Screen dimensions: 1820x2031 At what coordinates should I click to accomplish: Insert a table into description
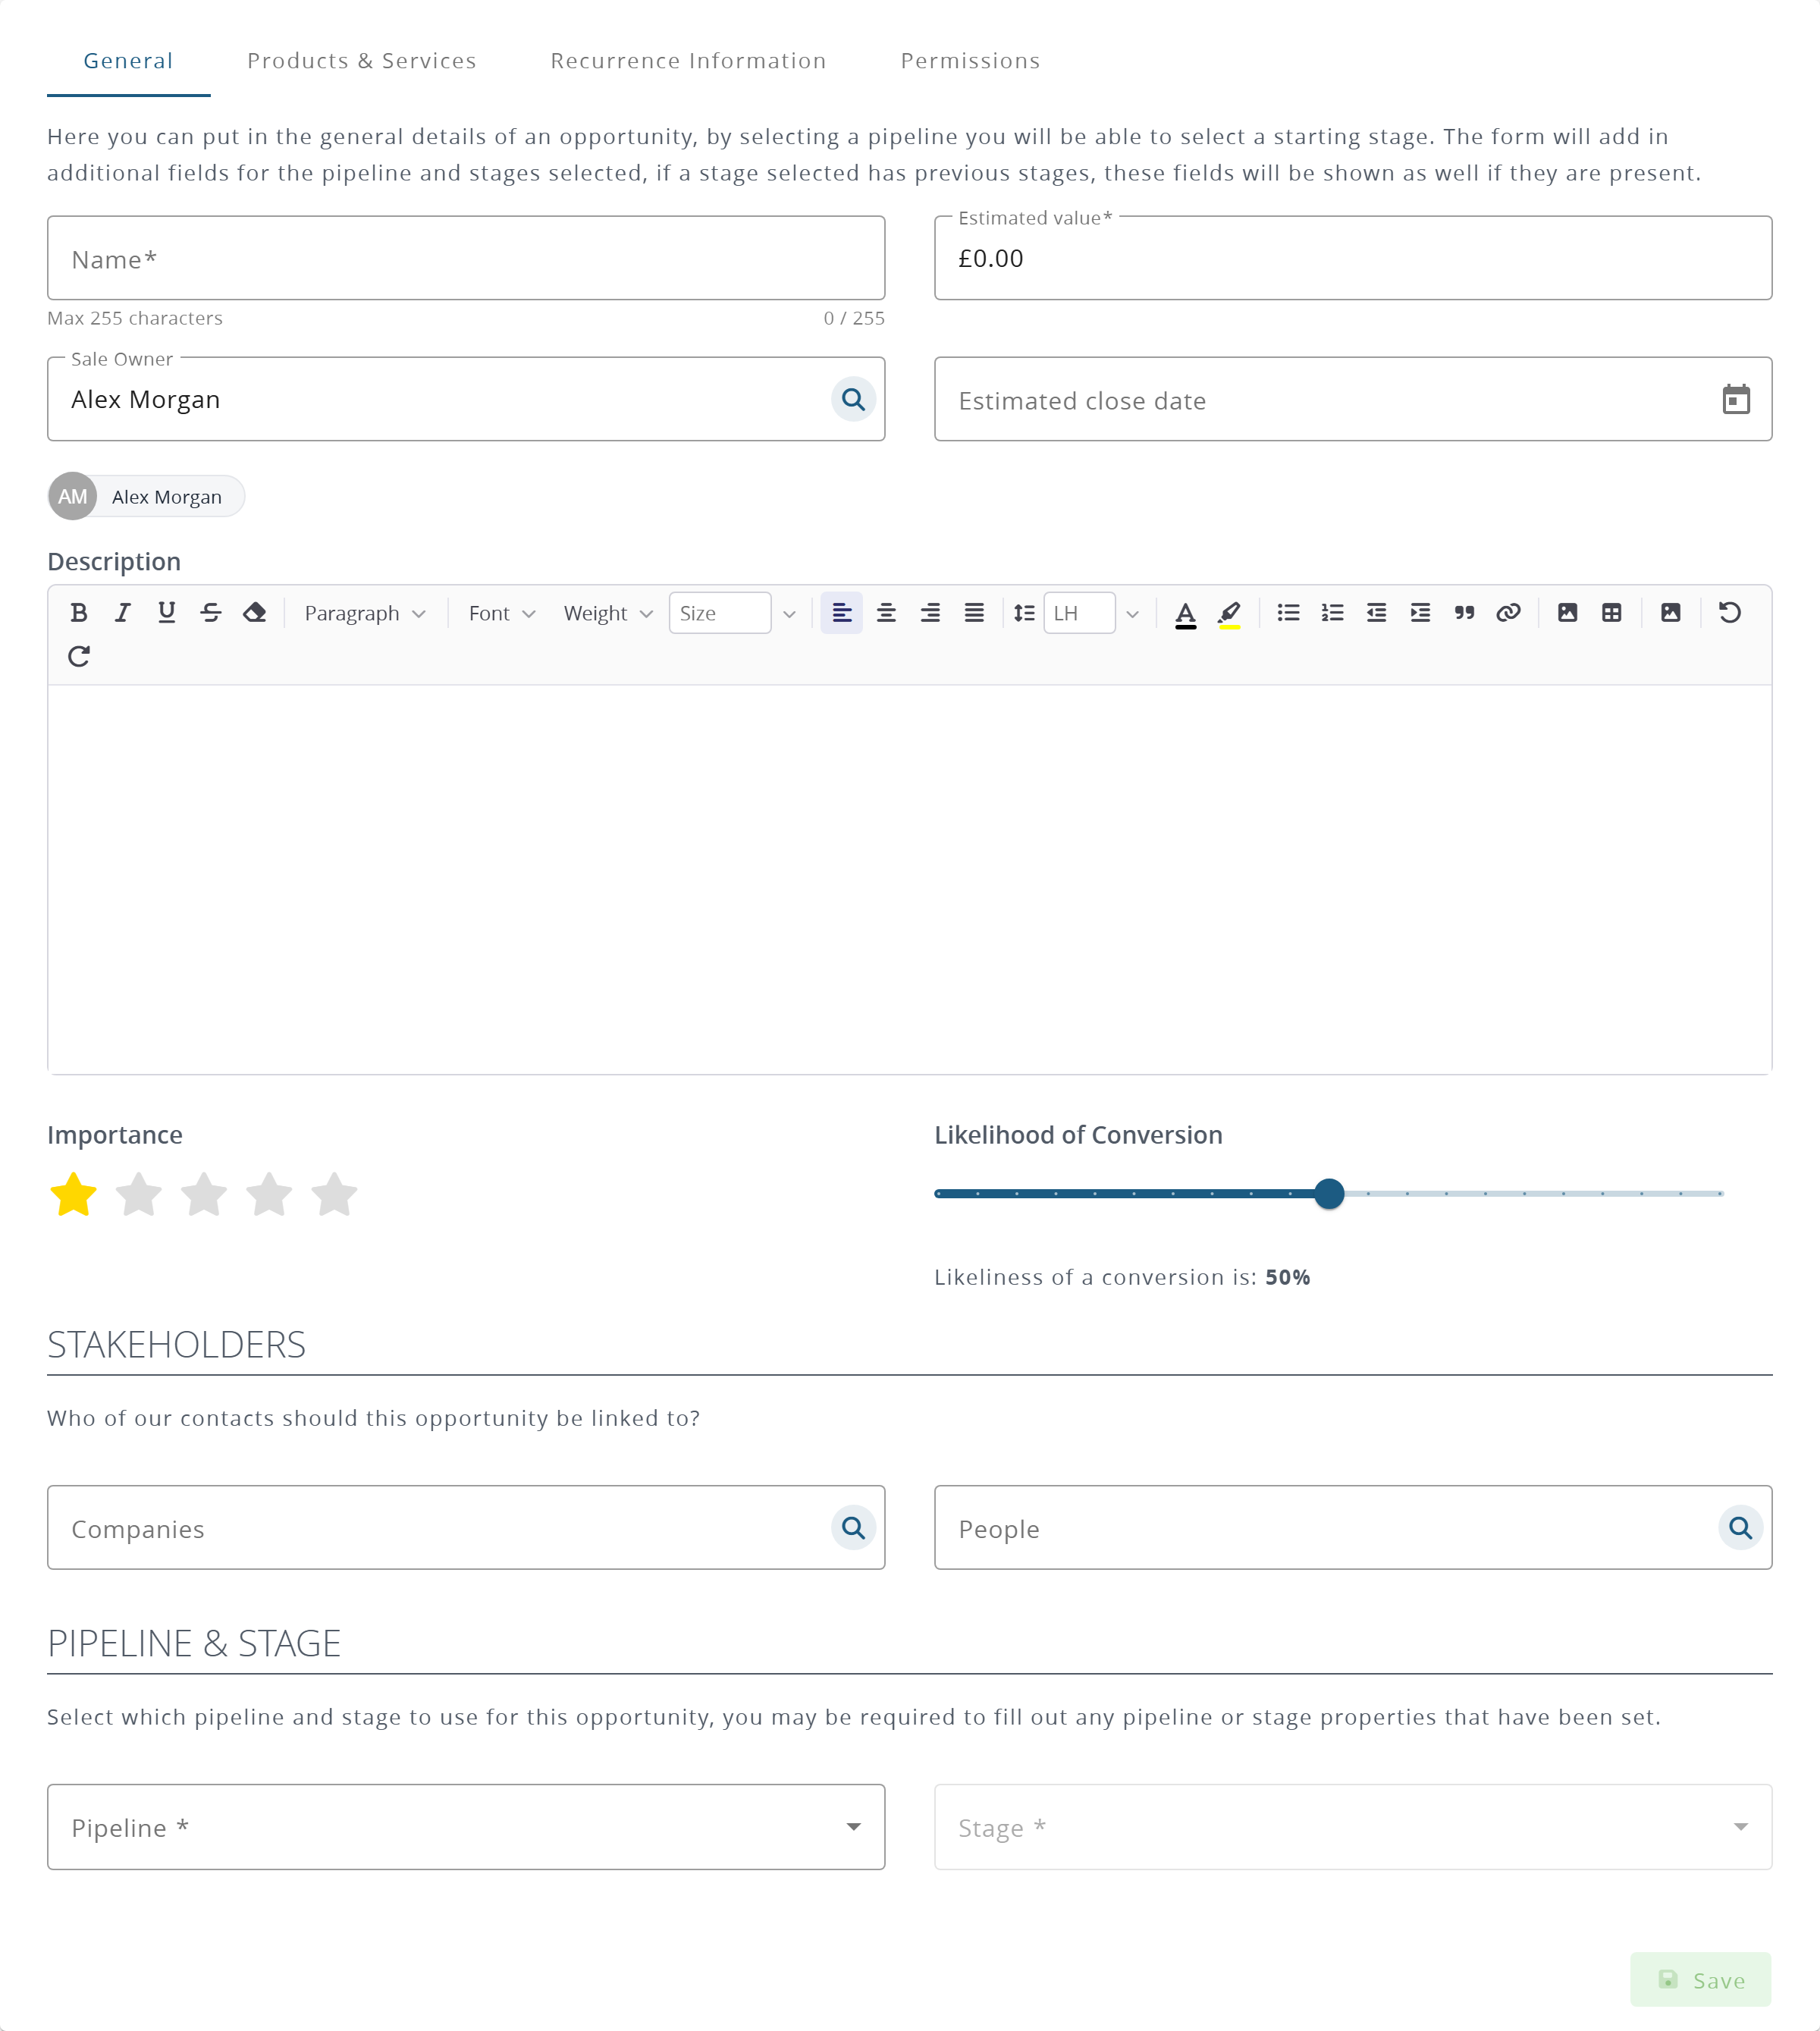click(x=1612, y=613)
